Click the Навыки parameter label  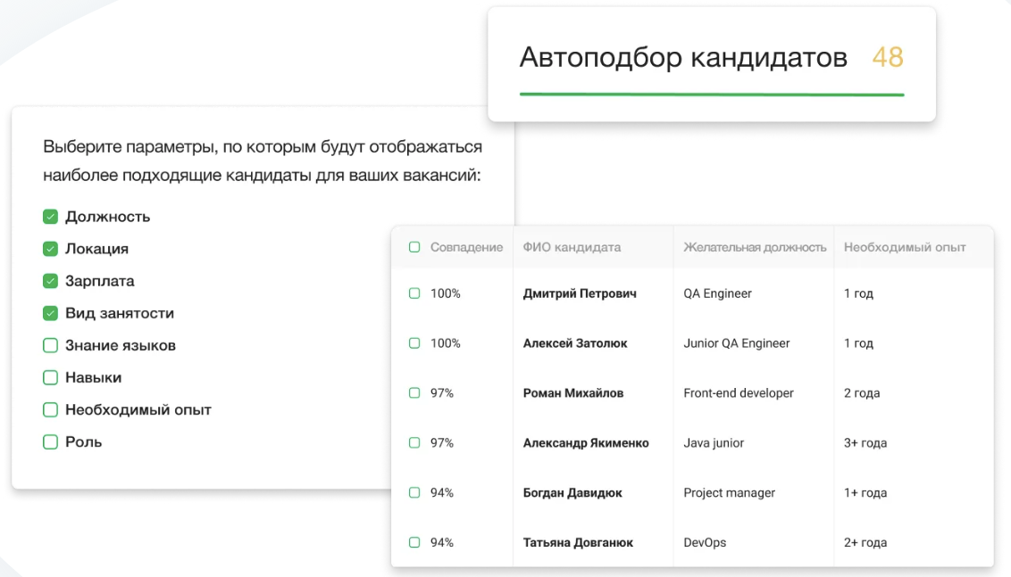click(x=94, y=377)
